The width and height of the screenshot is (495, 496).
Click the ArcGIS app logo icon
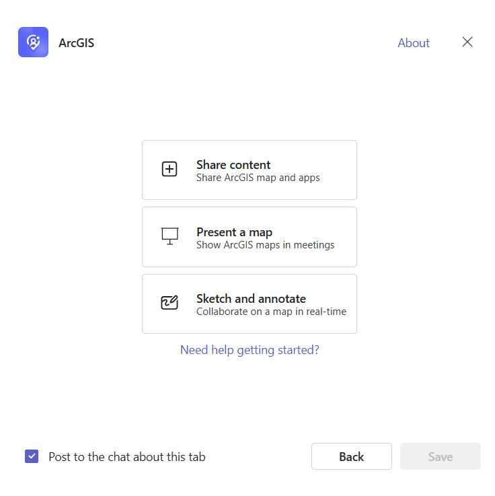point(33,42)
